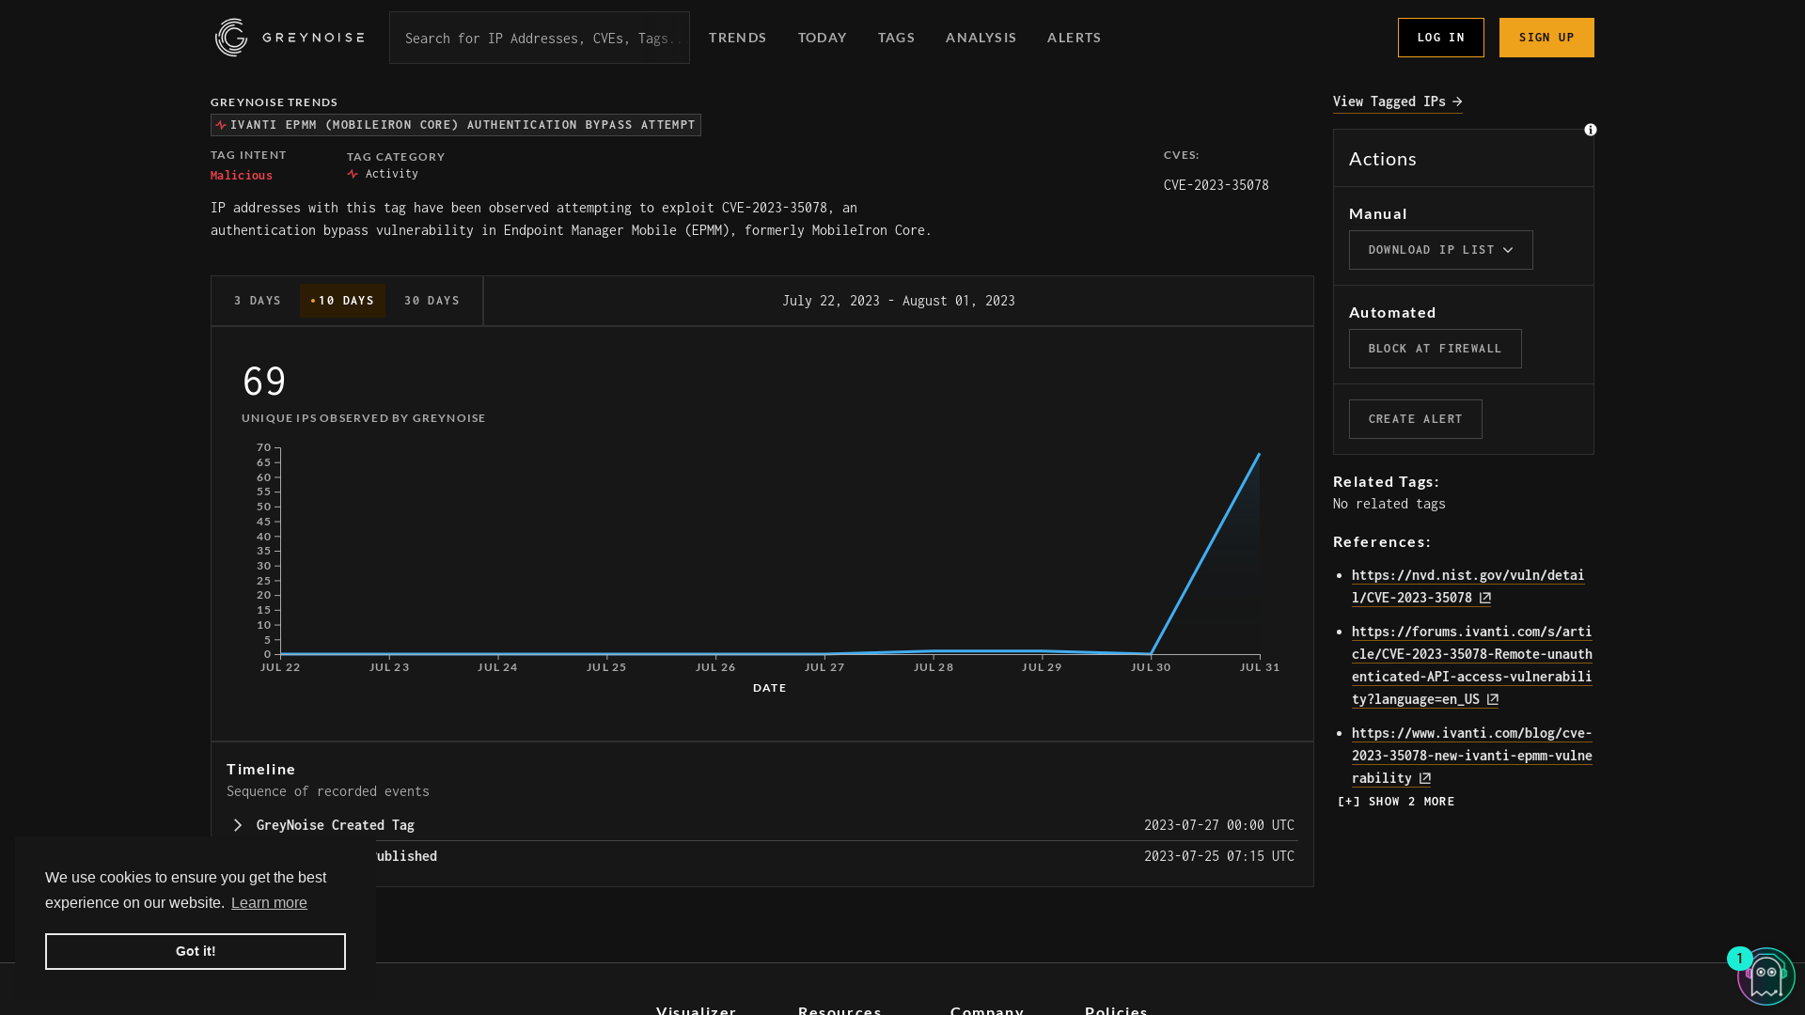Open the NVD CVE-2023-35078 reference link
Viewport: 1805px width, 1015px height.
click(1468, 586)
